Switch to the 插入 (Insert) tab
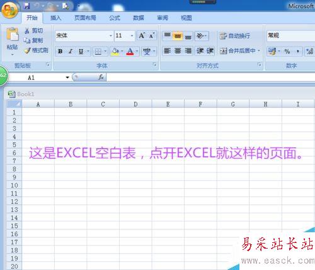 [55, 18]
